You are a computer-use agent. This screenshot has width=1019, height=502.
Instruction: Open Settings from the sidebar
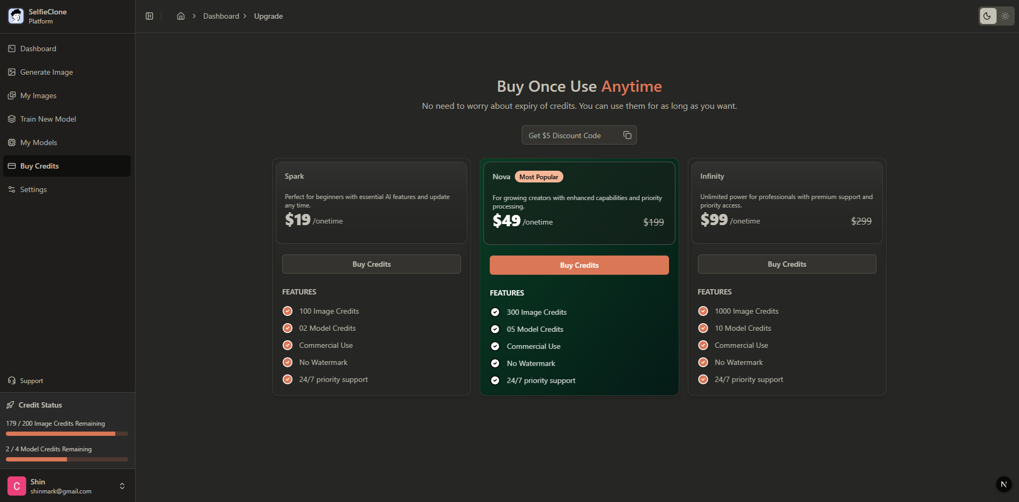67,189
